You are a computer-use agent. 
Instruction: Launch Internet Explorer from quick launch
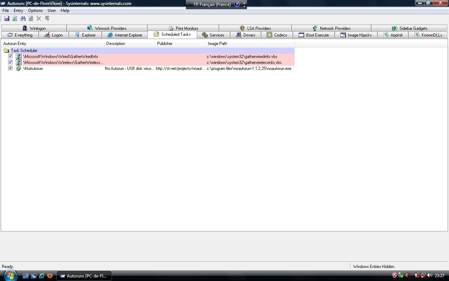click(42, 276)
